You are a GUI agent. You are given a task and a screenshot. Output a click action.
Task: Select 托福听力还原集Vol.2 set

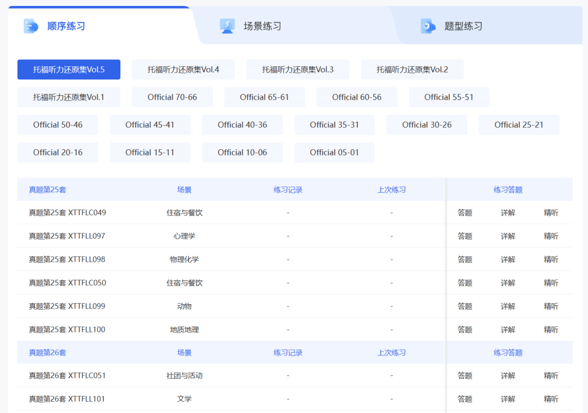click(x=412, y=70)
